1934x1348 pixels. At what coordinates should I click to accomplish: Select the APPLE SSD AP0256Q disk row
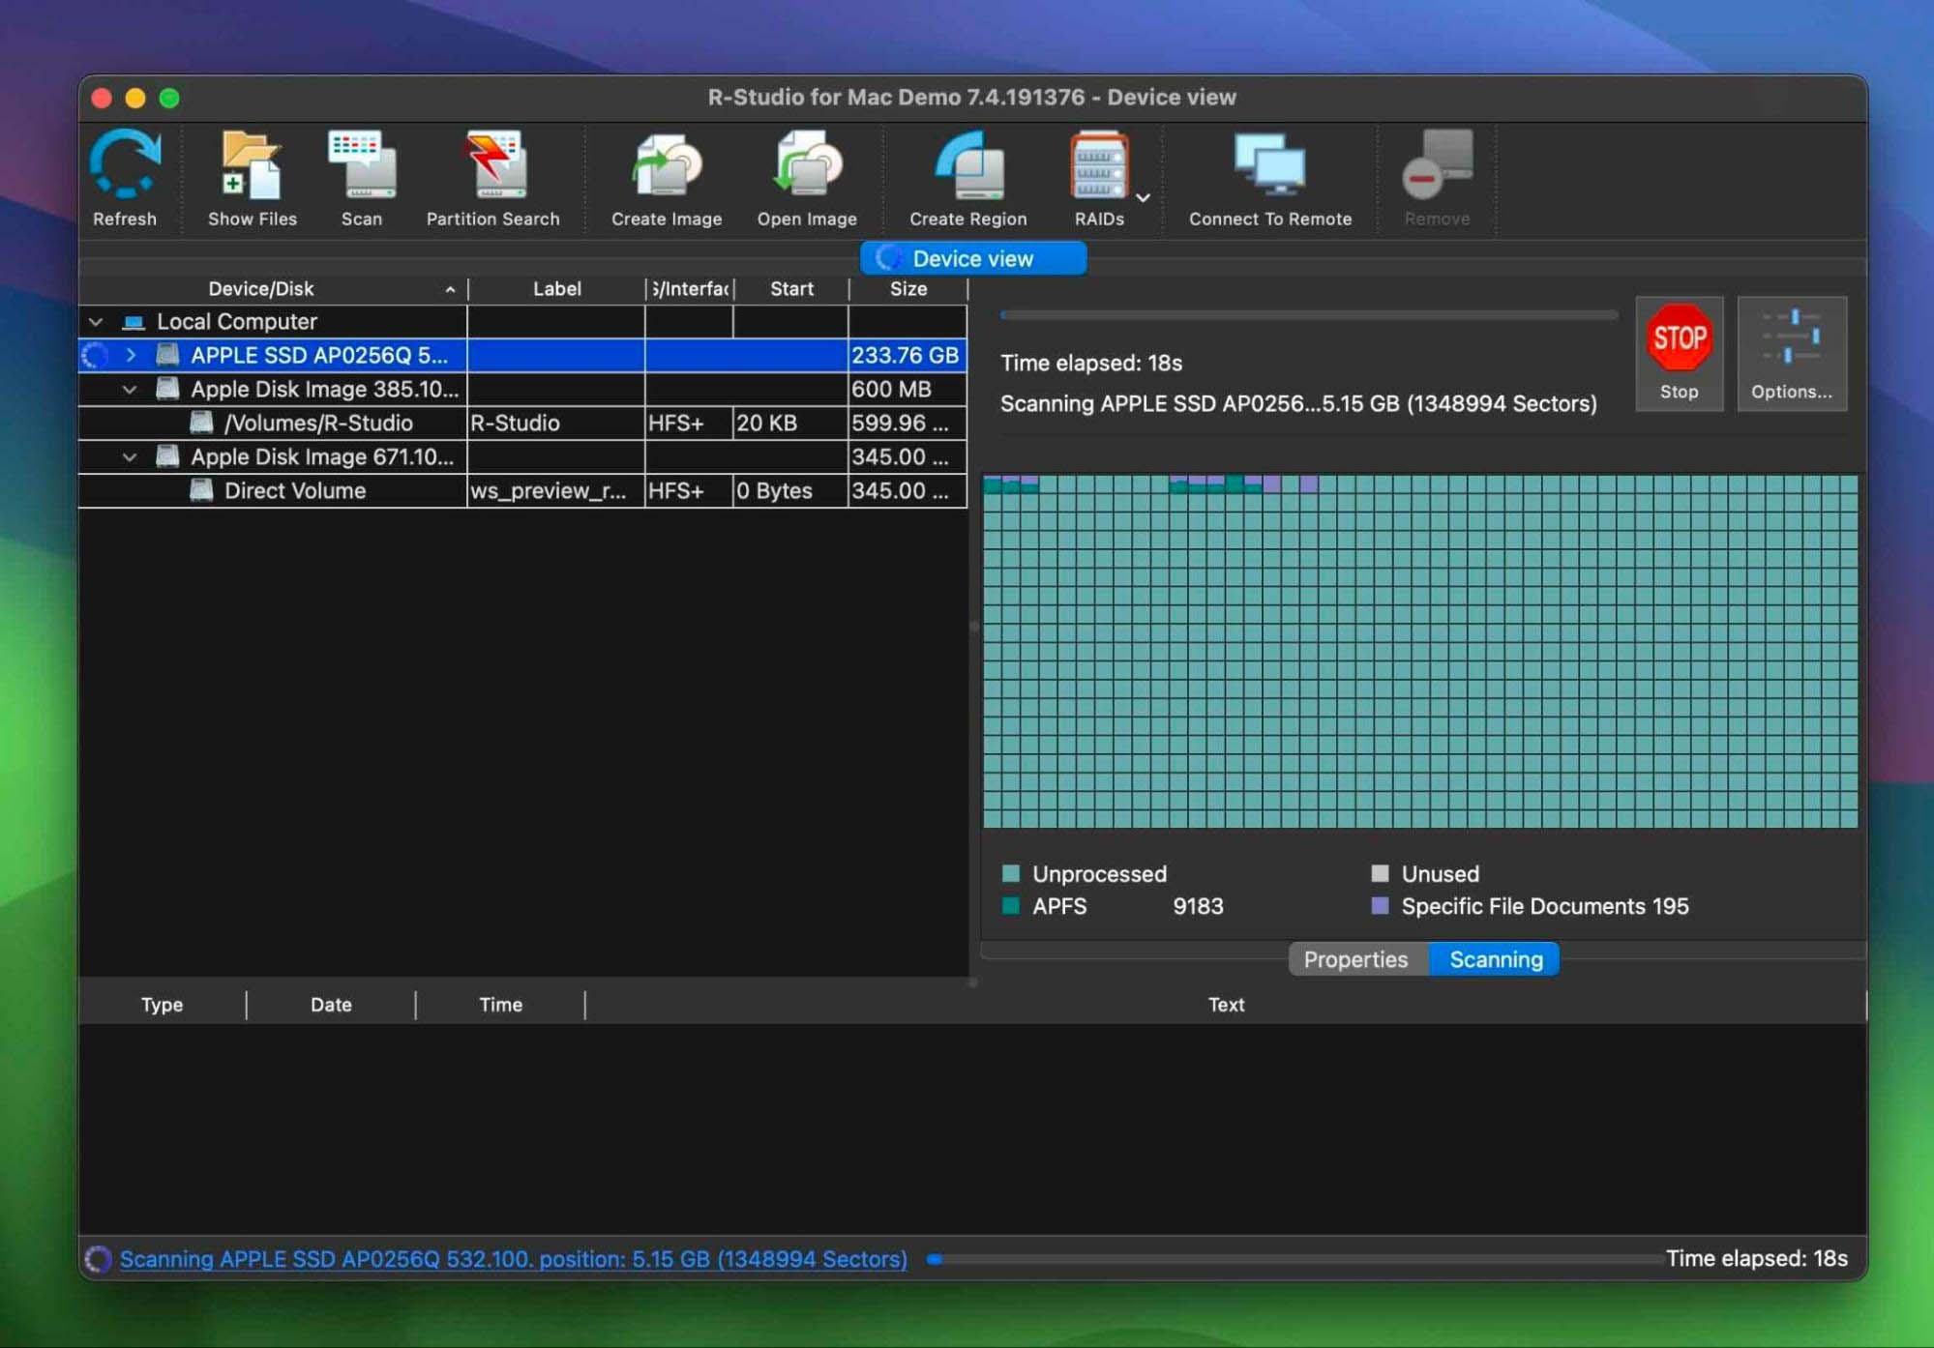(522, 355)
